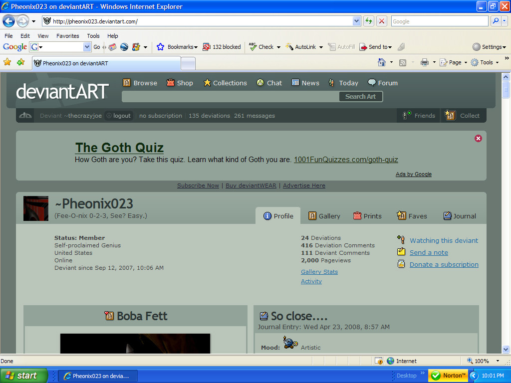Open recent pages dropdown next to Forward

tap(33, 21)
